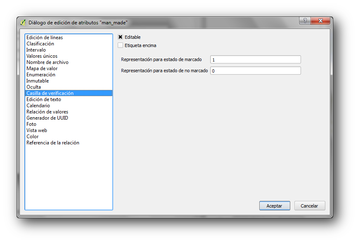Click the help question mark button
358x243 pixels.
(x=305, y=21)
